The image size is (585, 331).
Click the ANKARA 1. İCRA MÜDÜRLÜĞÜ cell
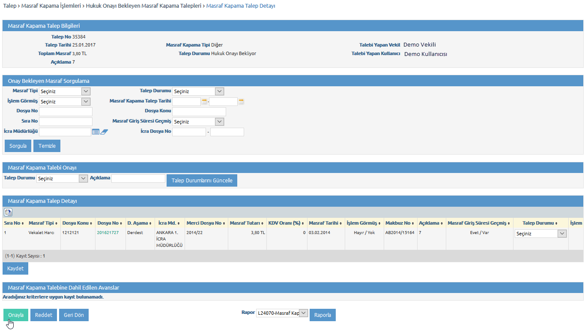tap(170, 239)
